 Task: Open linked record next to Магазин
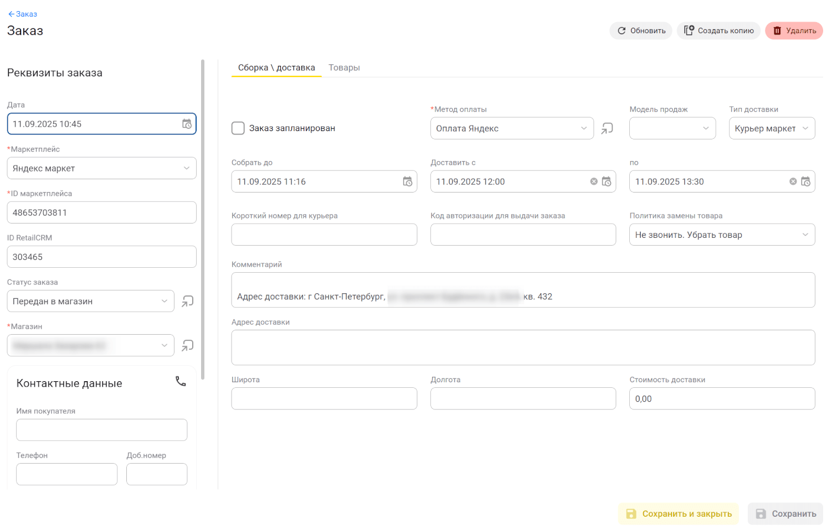(x=188, y=345)
